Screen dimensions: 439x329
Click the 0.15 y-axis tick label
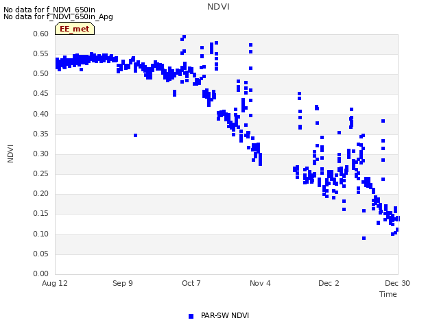pyautogui.click(x=41, y=214)
